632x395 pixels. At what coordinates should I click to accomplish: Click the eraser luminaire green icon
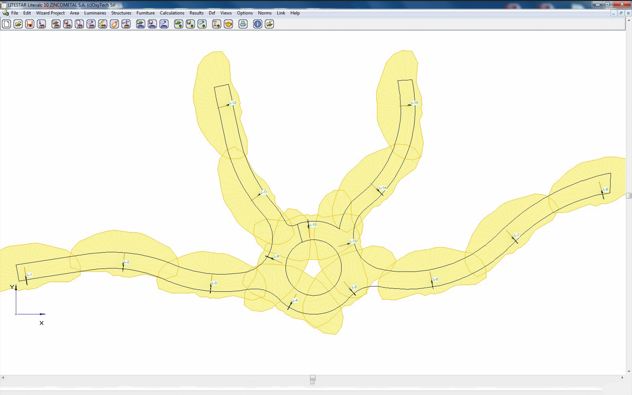[202, 24]
